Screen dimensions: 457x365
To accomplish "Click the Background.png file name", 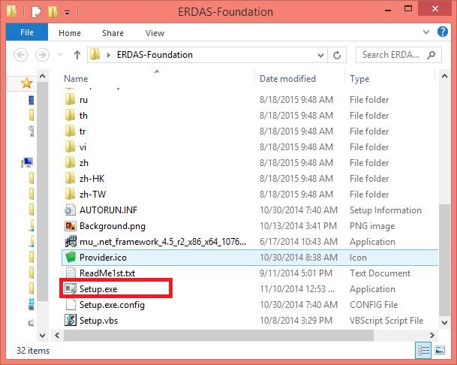I will [113, 226].
